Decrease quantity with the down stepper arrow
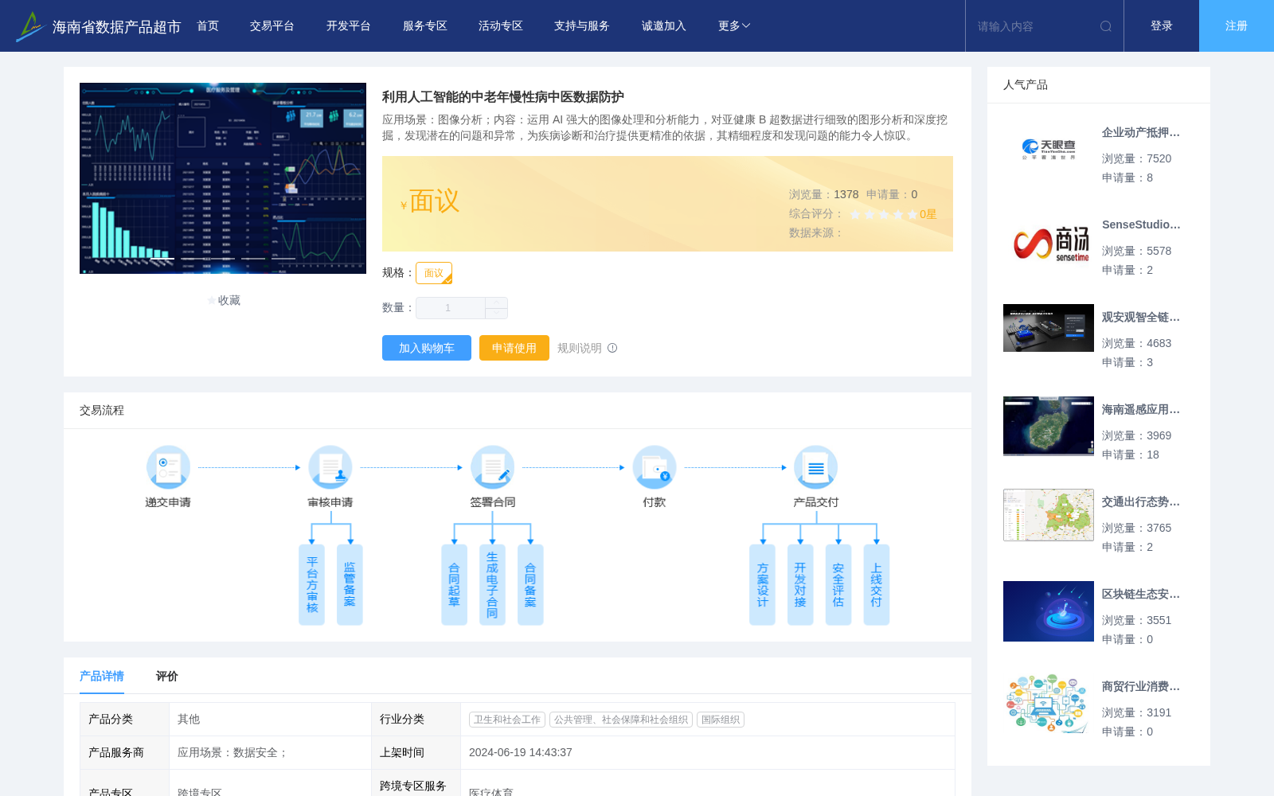This screenshot has height=796, width=1274. 496,313
